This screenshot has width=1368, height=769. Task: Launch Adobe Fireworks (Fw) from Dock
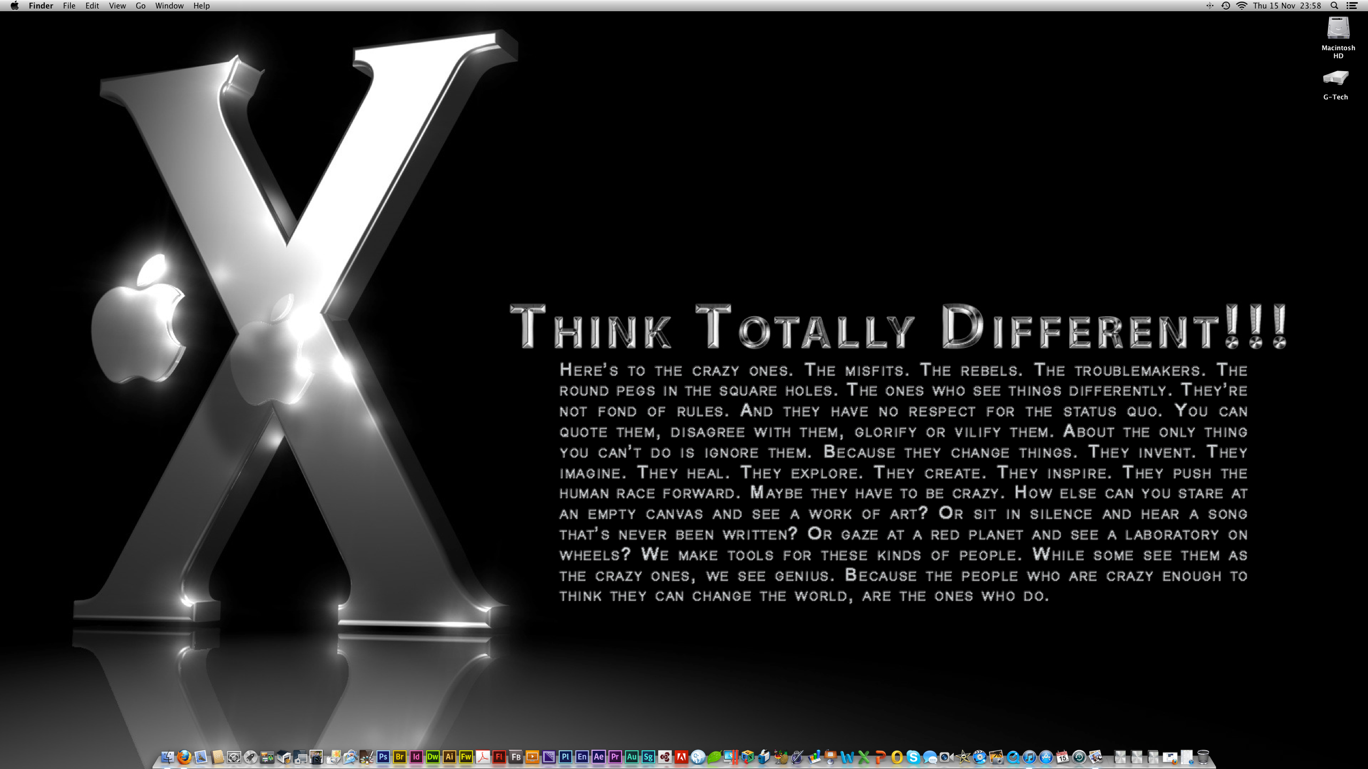pos(466,757)
